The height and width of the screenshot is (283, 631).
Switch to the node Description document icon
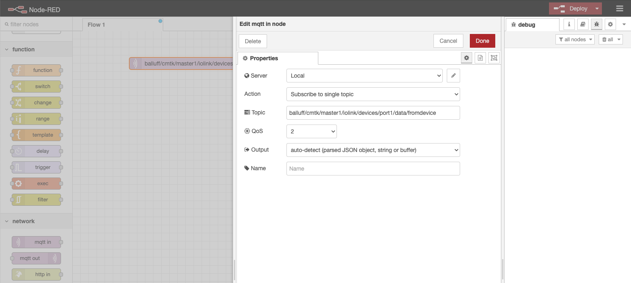[x=480, y=58]
